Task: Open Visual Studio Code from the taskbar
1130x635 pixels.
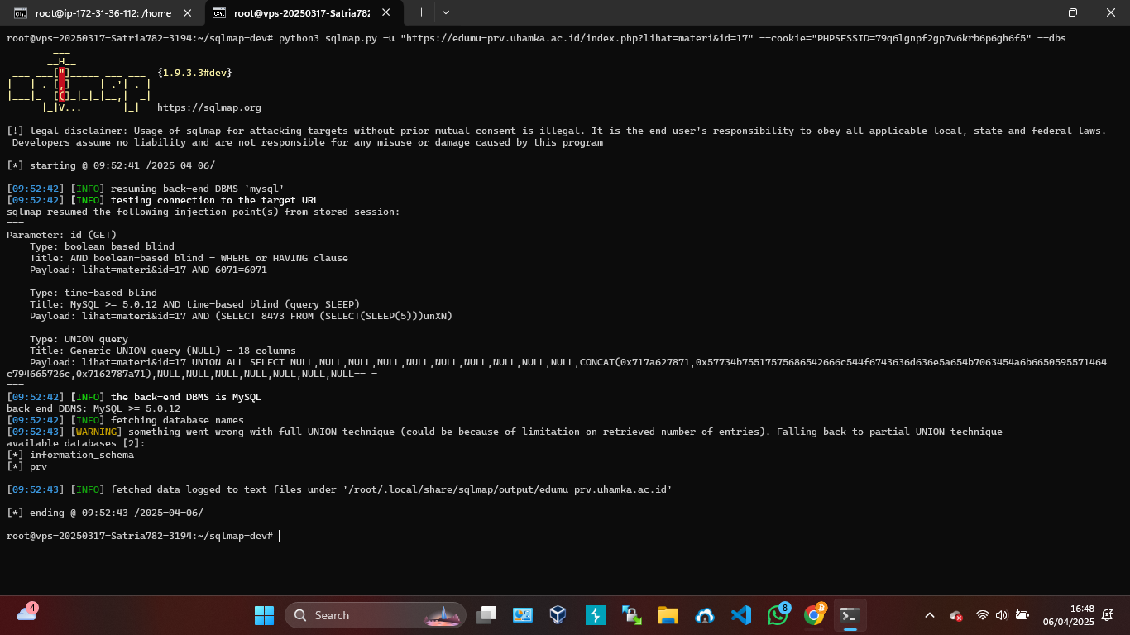Action: [x=741, y=615]
